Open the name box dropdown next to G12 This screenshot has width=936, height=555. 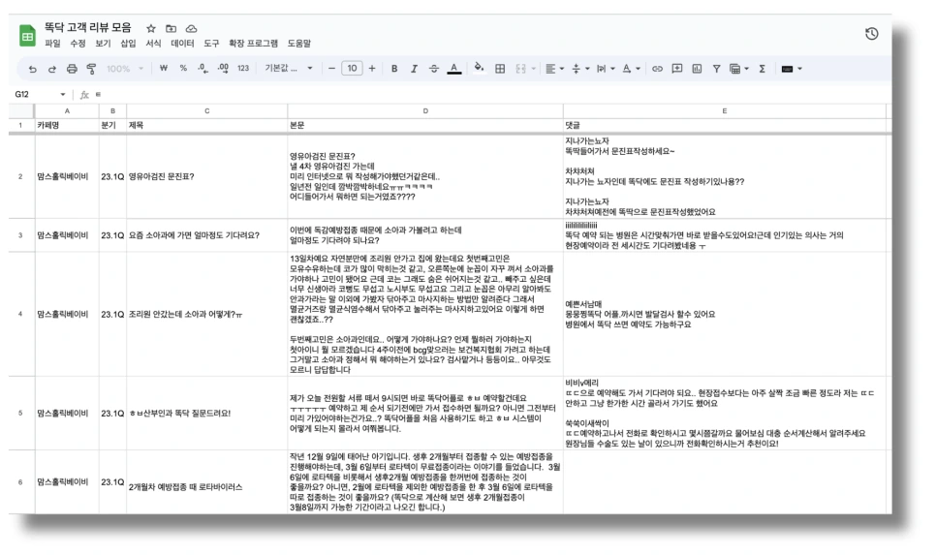click(x=63, y=94)
